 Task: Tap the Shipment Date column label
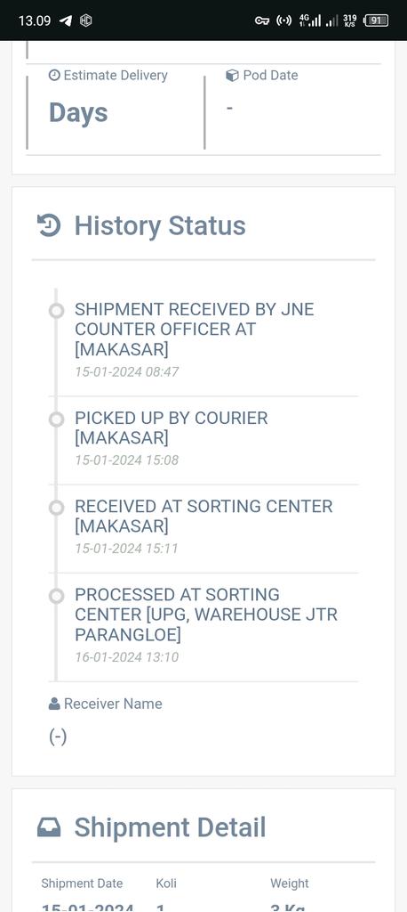click(x=82, y=883)
